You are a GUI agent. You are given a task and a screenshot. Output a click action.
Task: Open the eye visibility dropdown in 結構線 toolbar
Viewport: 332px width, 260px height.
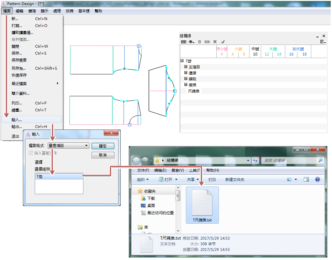click(191, 42)
